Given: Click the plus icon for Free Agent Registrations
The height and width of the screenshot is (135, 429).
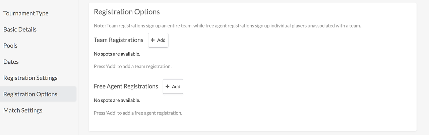Looking at the screenshot, I should point(168,86).
